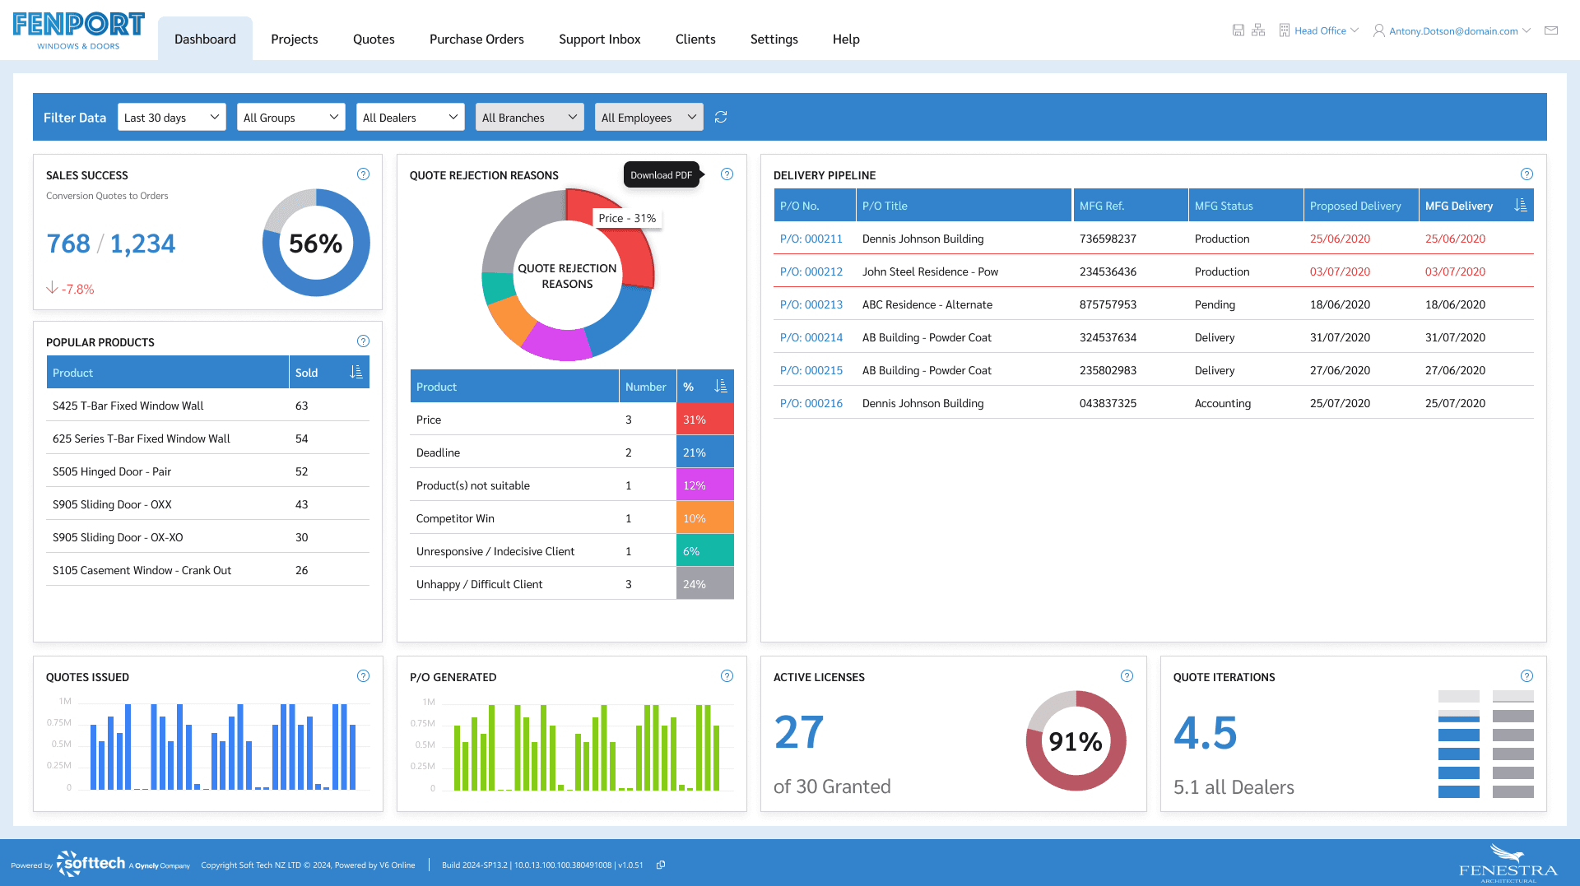Open the envelope messages icon top right
Screen dimensions: 1580x886
(x=1550, y=30)
